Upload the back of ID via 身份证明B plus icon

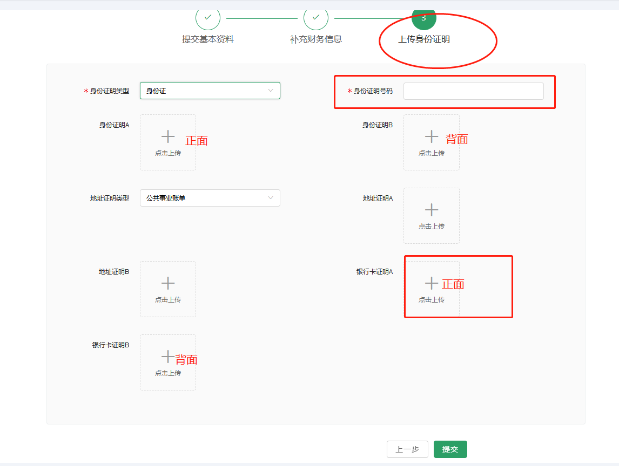(x=431, y=138)
